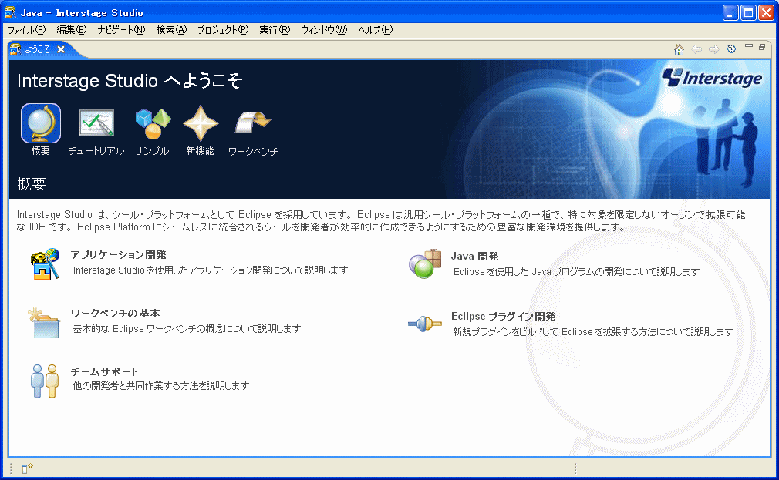Open the ファイル(F) menu
The image size is (779, 480).
[27, 30]
